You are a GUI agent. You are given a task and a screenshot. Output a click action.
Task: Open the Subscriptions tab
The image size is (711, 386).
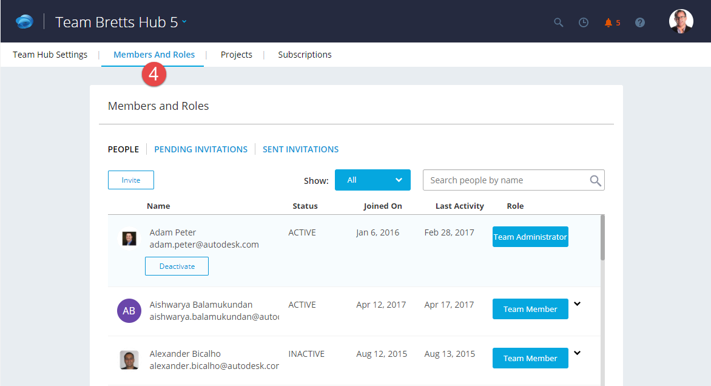305,54
